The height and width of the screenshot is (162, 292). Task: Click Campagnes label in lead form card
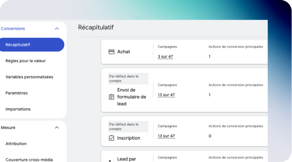167,85
